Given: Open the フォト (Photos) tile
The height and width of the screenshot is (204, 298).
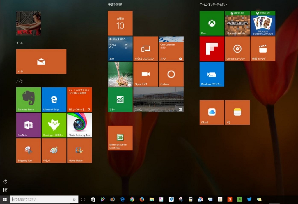Looking at the screenshot, I should pyautogui.click(x=120, y=74).
